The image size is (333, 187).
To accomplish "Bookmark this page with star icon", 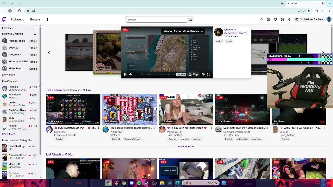I will (28, 11).
